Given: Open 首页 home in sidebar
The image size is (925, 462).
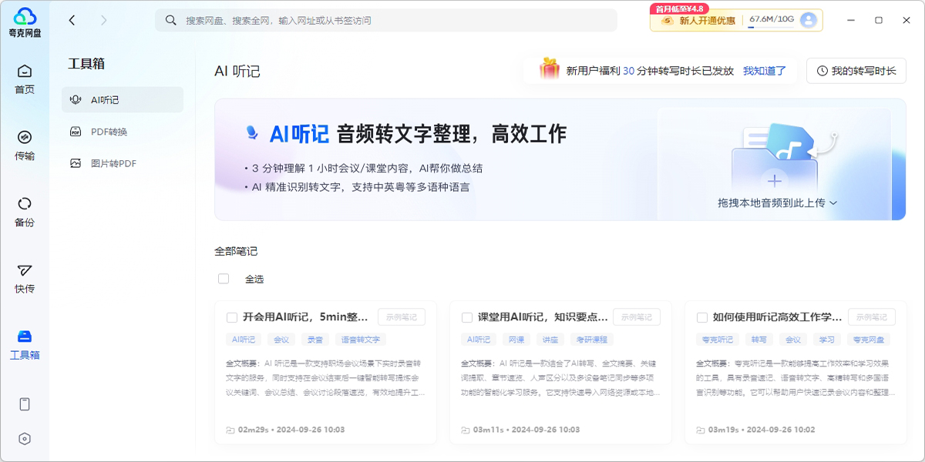Looking at the screenshot, I should [25, 79].
